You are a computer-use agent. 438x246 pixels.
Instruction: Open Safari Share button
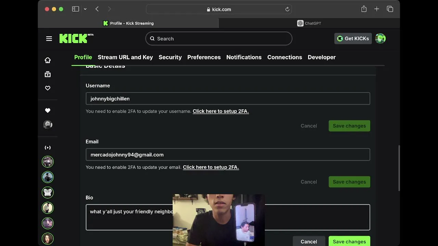tap(364, 9)
